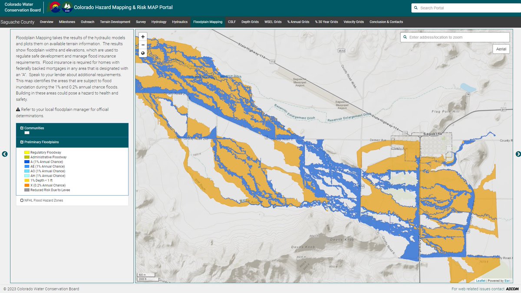Click Saguache County label in nav bar
Viewport: 521px width, 293px height.
tap(17, 22)
